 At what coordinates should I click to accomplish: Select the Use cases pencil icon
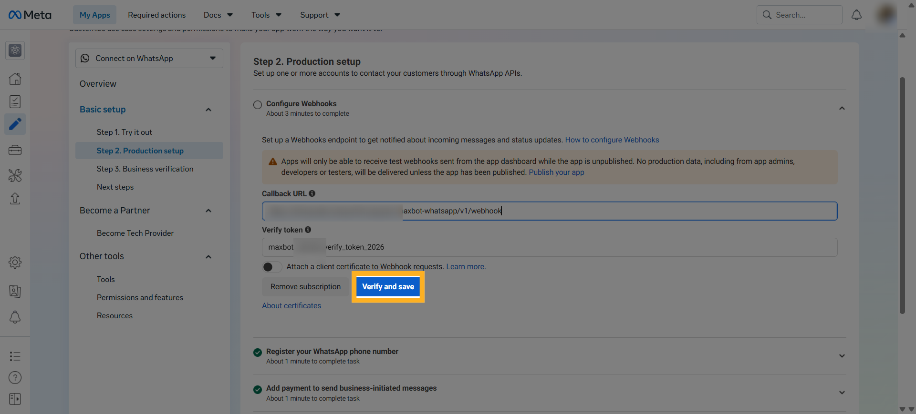point(15,124)
